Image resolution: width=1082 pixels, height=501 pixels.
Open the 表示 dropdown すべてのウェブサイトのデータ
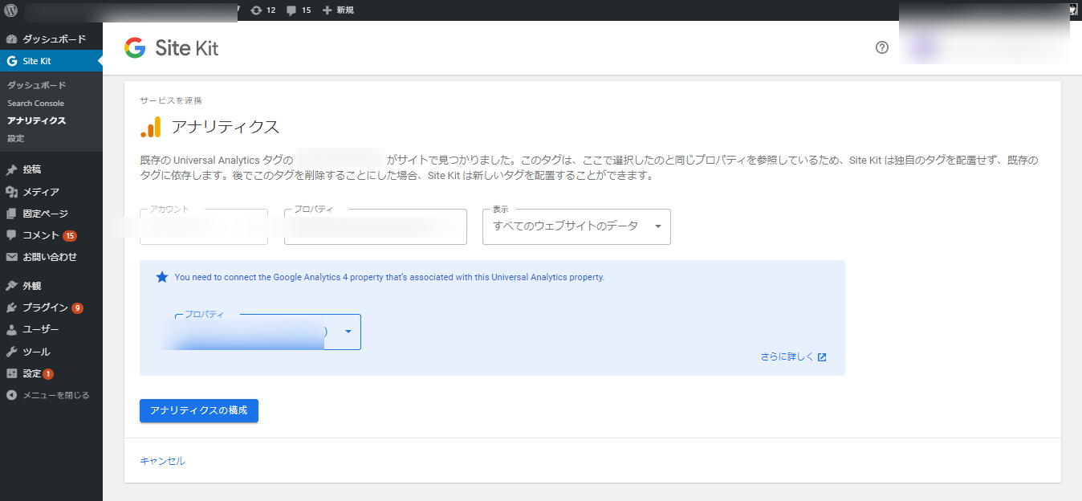(x=576, y=226)
